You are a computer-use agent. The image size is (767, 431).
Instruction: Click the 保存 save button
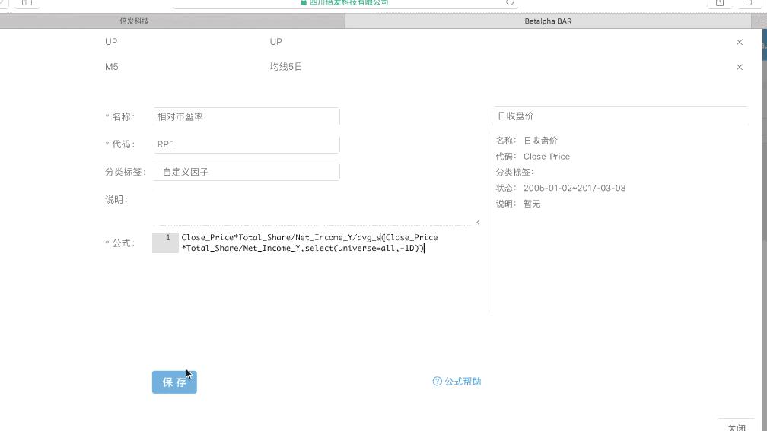pyautogui.click(x=174, y=382)
